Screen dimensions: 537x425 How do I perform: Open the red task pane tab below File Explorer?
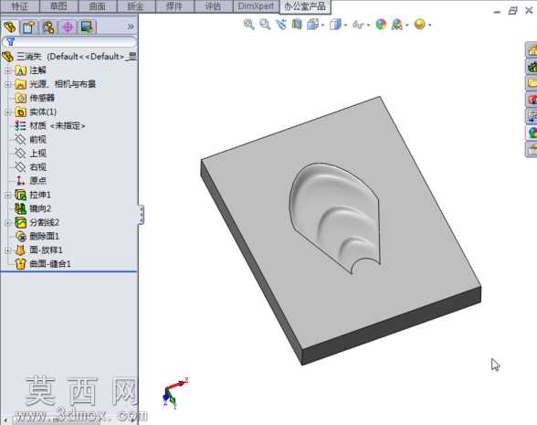[x=532, y=100]
